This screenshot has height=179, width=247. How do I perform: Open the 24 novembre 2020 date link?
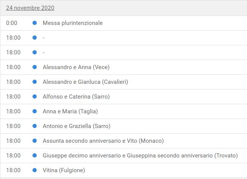pyautogui.click(x=30, y=8)
